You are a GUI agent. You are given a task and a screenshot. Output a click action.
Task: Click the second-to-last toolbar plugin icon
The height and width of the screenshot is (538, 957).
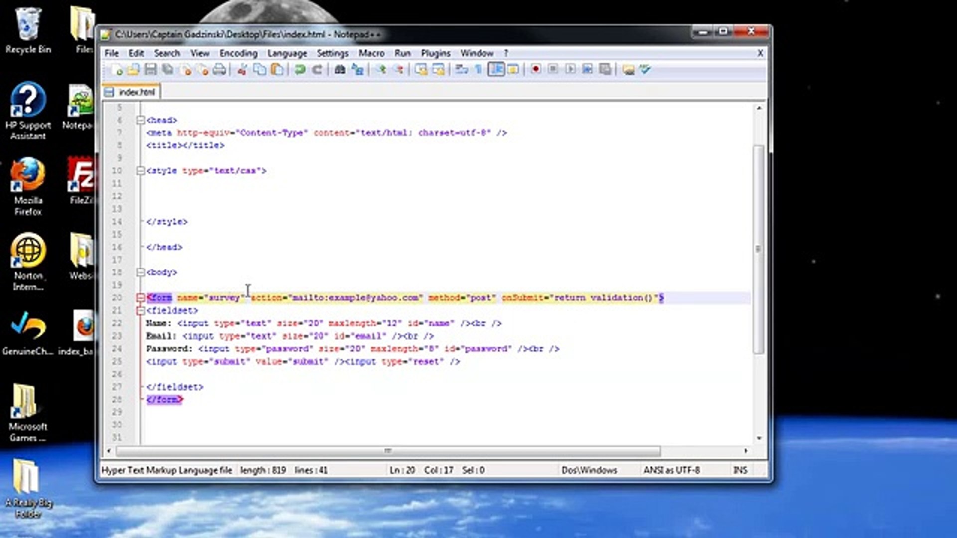pos(629,70)
